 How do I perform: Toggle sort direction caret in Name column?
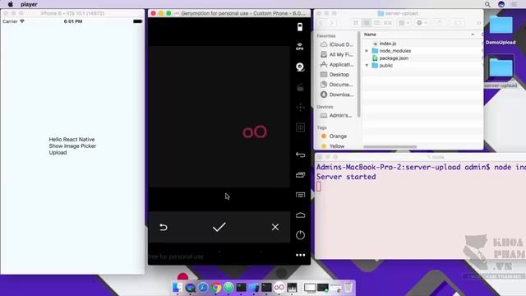point(473,35)
